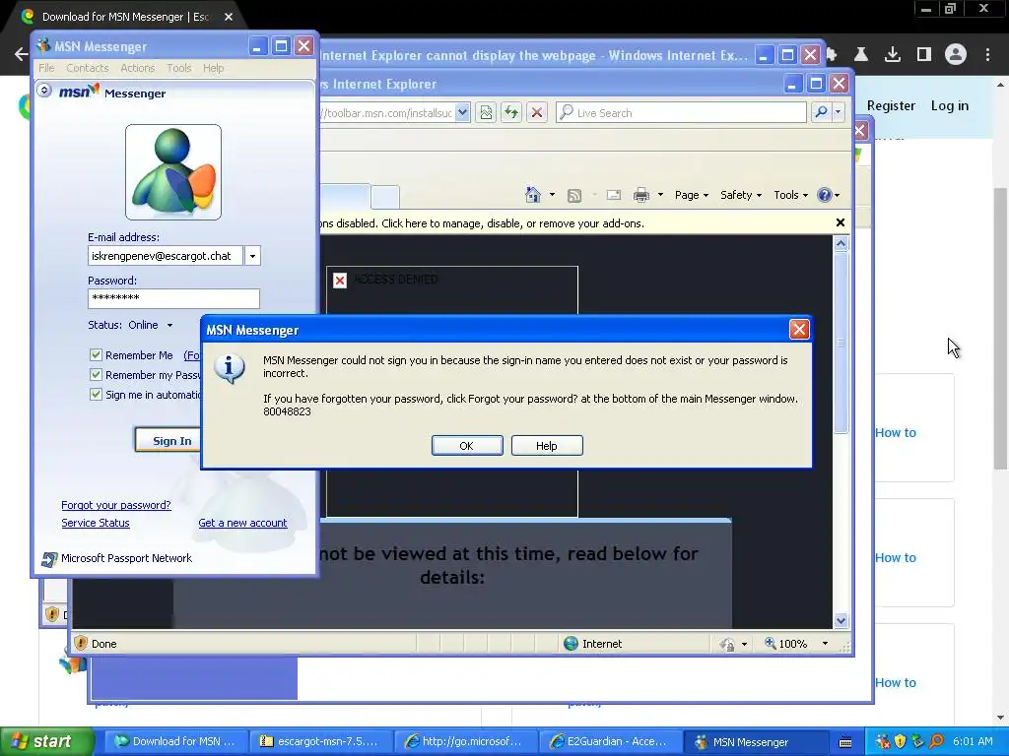Viewport: 1009px width, 756px height.
Task: Click Help in the MSN Messenger error dialog
Action: [547, 446]
